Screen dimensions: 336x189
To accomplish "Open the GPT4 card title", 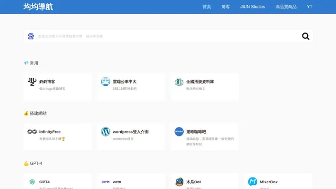I will [44, 182].
